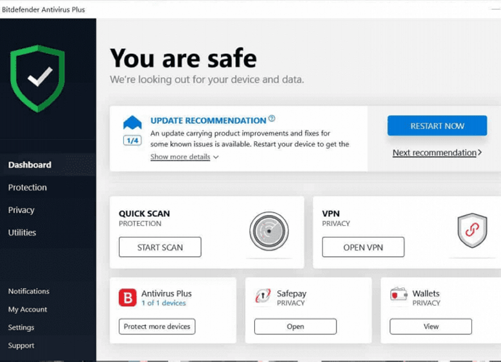The height and width of the screenshot is (362, 501).
Task: Click the Safepay icon
Action: coord(263,296)
